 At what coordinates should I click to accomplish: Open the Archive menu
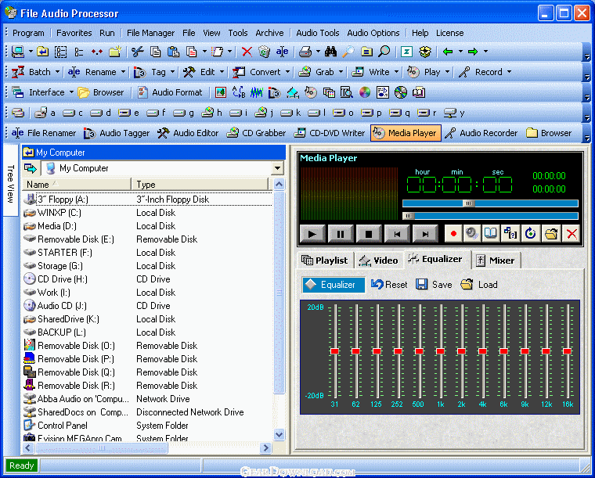click(x=269, y=33)
